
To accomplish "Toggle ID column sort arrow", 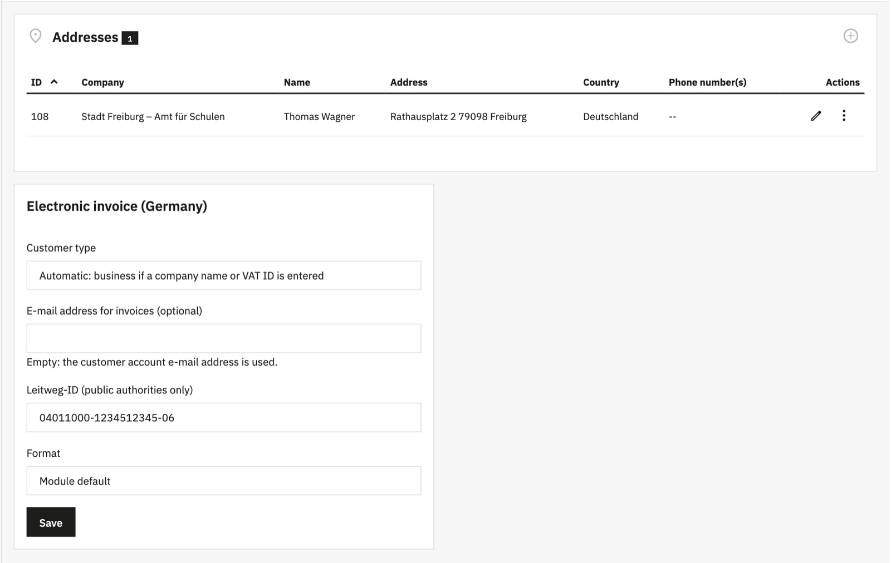I will tap(54, 82).
